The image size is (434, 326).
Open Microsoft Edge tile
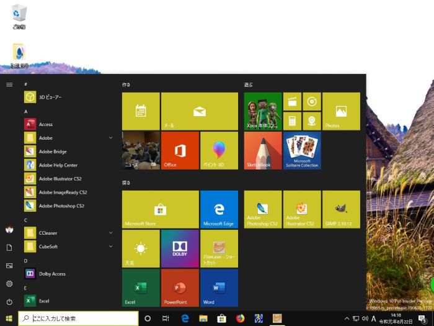[x=219, y=209]
